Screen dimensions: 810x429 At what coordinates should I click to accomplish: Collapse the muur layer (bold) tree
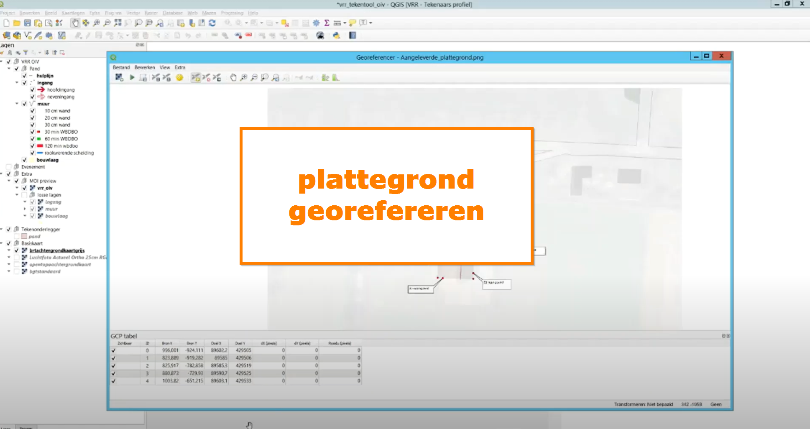pos(17,104)
